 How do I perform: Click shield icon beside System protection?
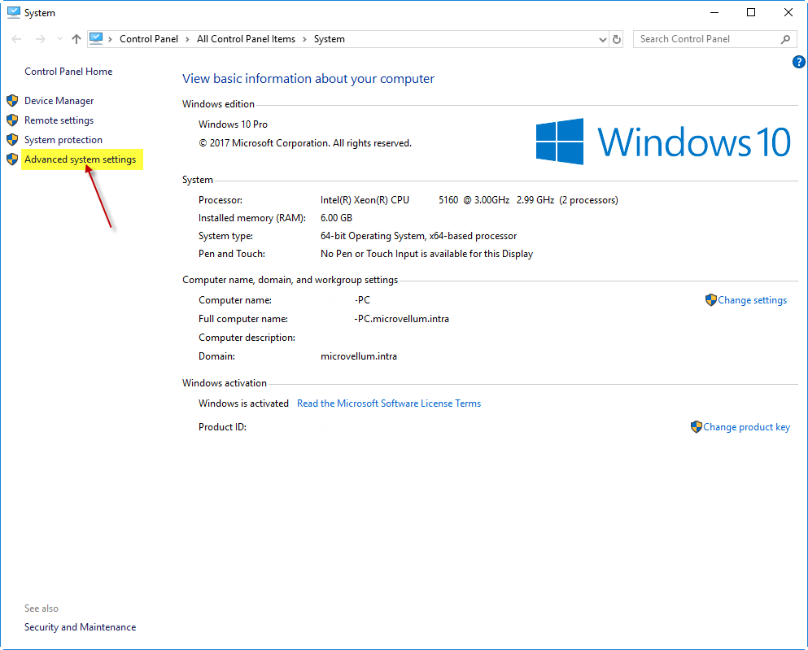[12, 140]
